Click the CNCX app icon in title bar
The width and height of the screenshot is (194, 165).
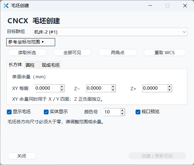coord(6,6)
